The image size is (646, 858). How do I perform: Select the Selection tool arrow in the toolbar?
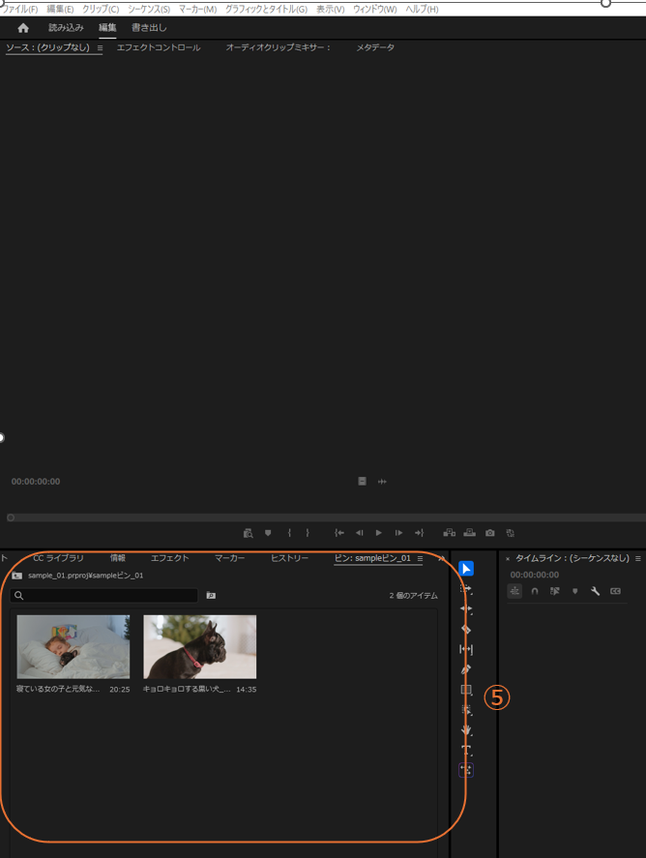[466, 569]
